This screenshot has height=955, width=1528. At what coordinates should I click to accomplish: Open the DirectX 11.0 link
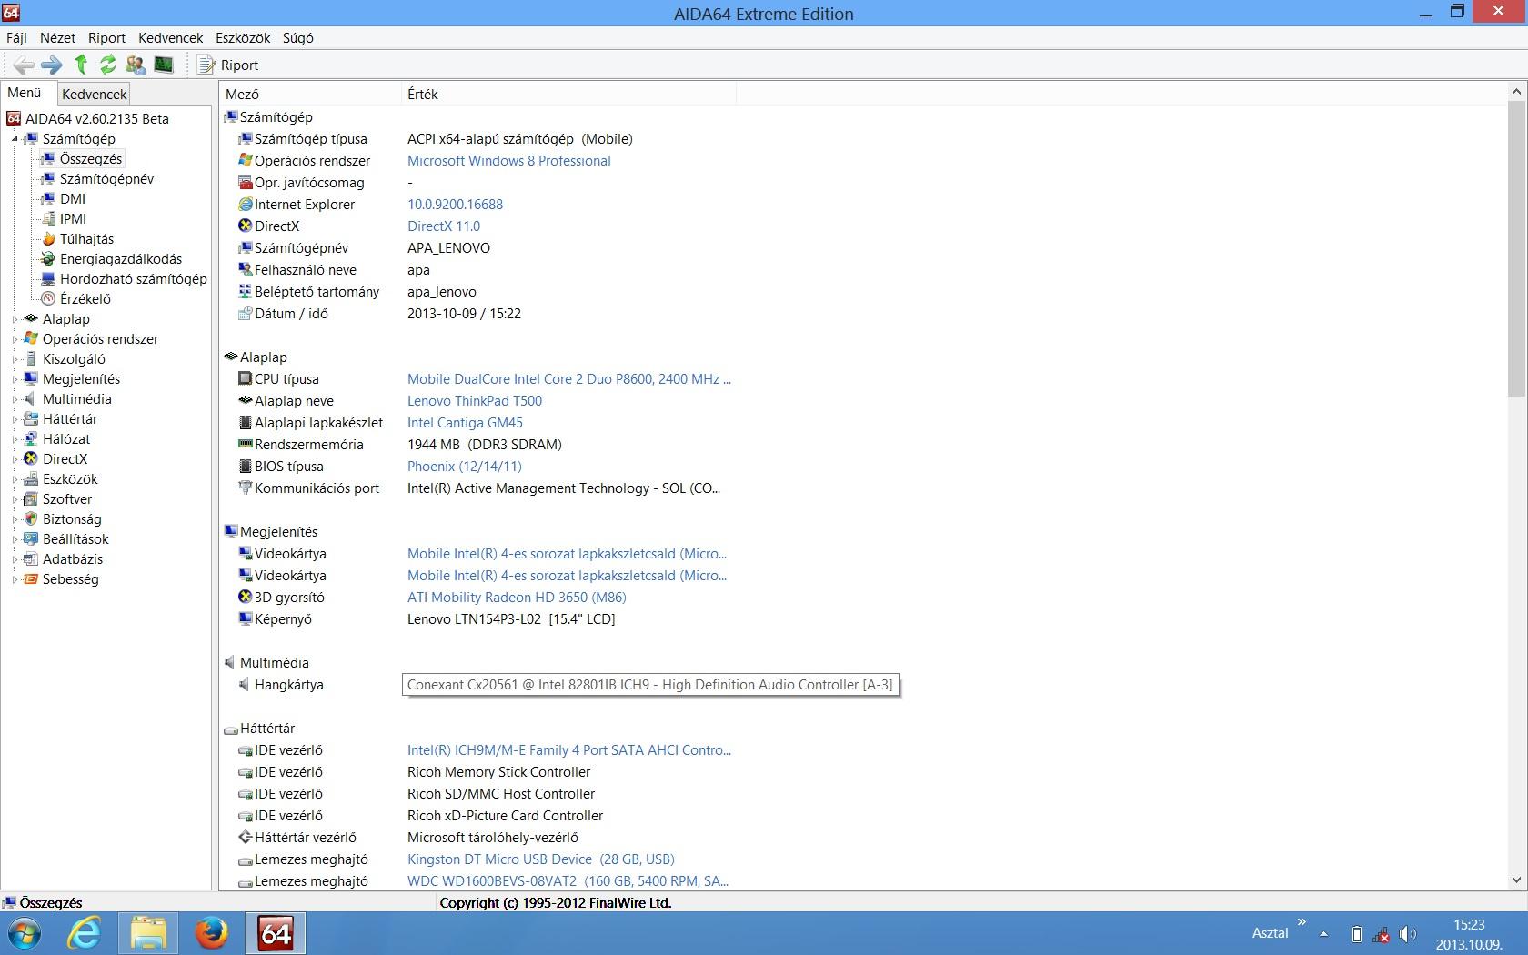444,226
